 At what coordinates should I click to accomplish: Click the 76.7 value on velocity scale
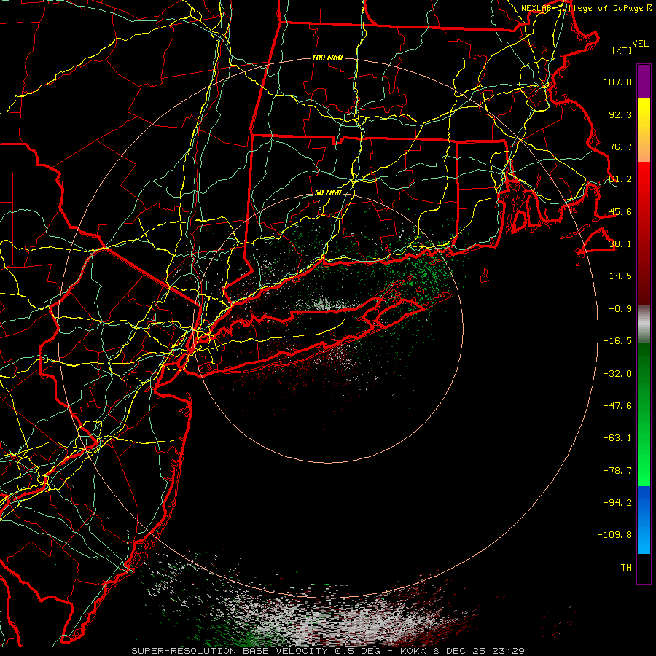click(620, 147)
